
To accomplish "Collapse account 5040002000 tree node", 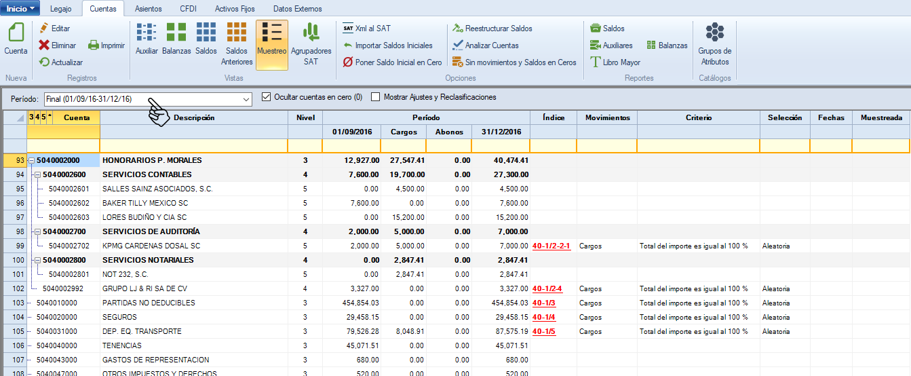I will [31, 161].
